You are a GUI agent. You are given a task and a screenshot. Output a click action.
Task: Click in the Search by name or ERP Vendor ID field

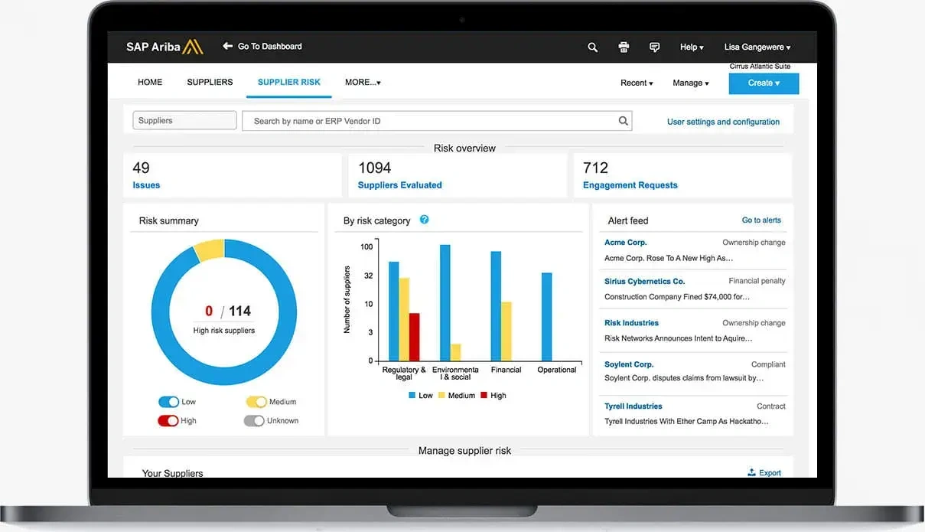tap(437, 121)
